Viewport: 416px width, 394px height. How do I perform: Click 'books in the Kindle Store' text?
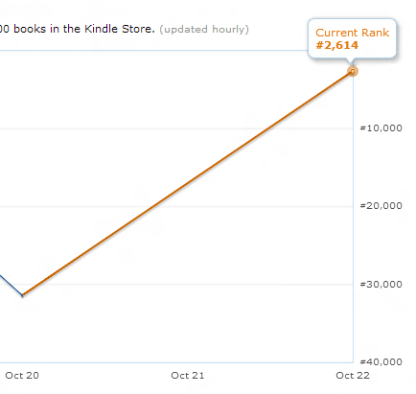tap(84, 29)
